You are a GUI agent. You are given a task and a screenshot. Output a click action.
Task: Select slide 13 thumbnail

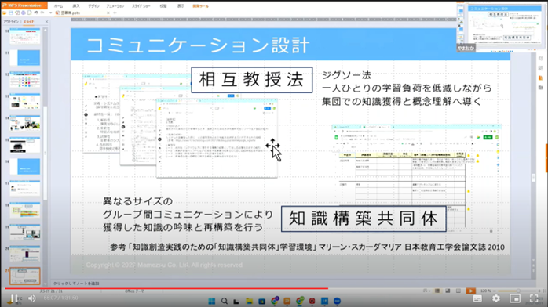(x=25, y=101)
